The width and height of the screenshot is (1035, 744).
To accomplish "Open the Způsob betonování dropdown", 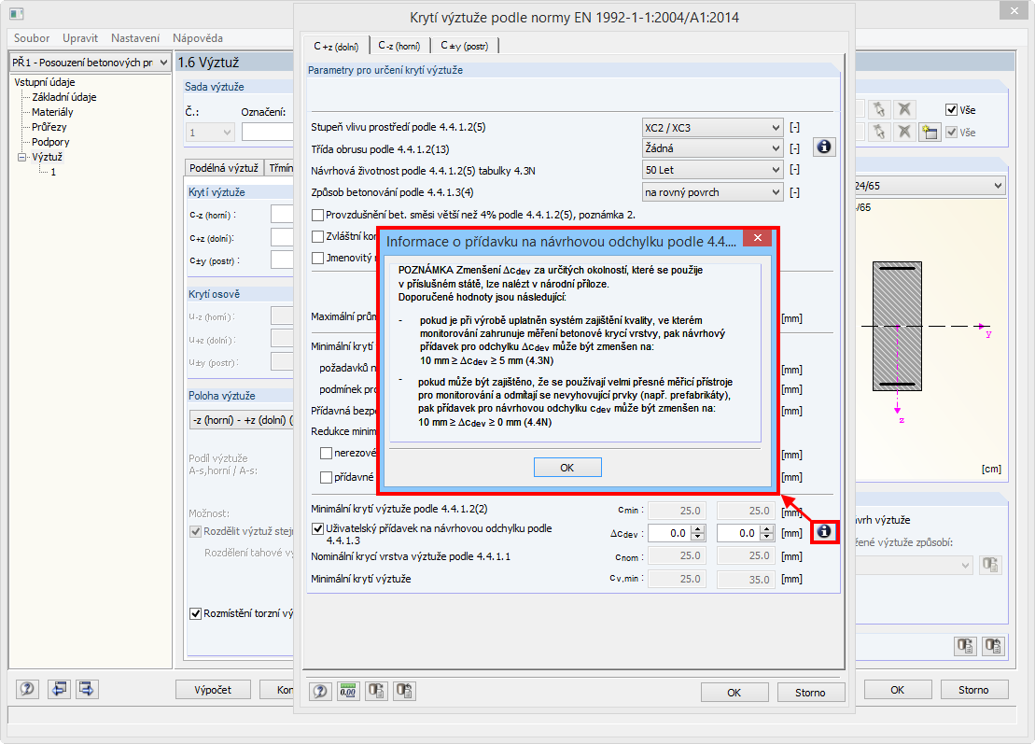I will (x=712, y=190).
